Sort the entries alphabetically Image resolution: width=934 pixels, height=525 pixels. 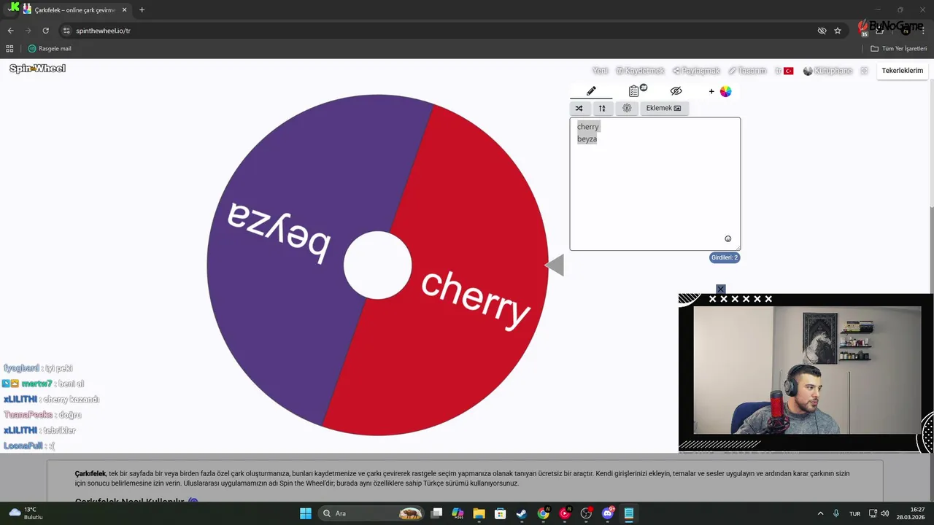click(x=602, y=108)
